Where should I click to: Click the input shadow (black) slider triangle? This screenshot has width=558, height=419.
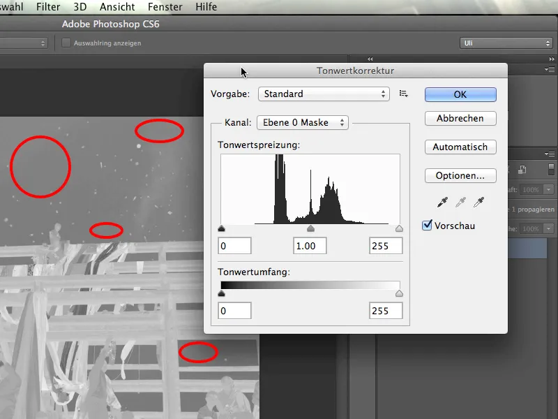(x=221, y=228)
